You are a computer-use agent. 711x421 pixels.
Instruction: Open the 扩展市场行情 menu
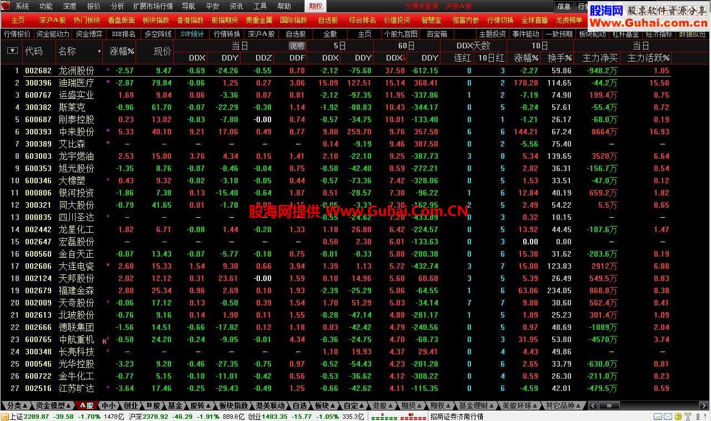153,7
